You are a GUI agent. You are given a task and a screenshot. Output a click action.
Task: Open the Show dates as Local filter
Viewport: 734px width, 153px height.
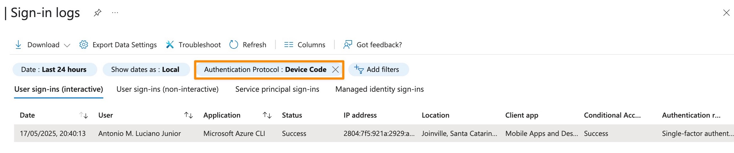[x=146, y=69]
